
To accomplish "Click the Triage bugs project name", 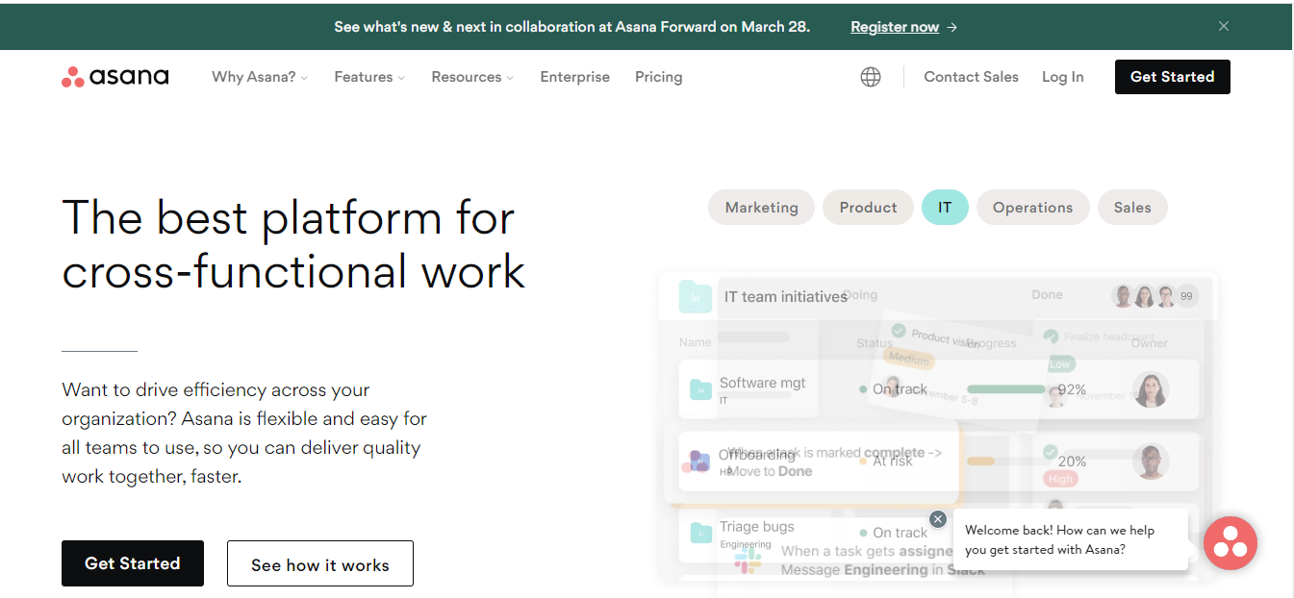I will [757, 527].
